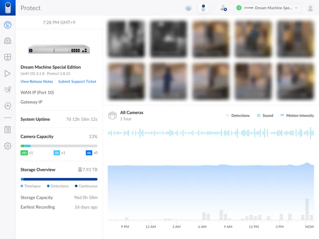Viewport: 319px width, 239px height.
Task: Click the HD camera count badge
Action: click(x=24, y=153)
